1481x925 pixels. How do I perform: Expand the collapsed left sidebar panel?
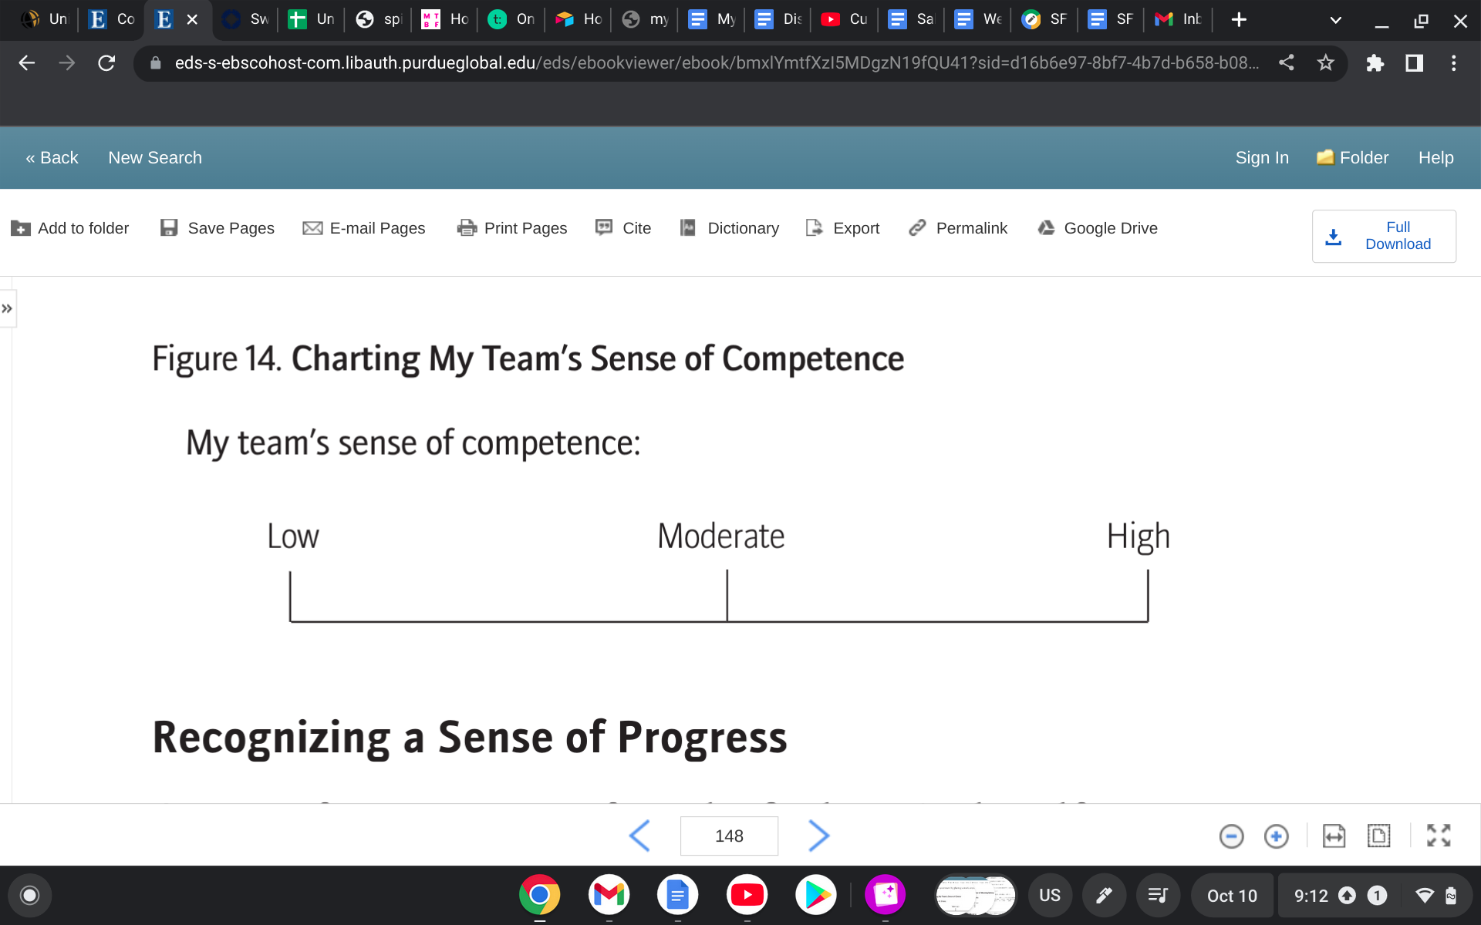(7, 308)
